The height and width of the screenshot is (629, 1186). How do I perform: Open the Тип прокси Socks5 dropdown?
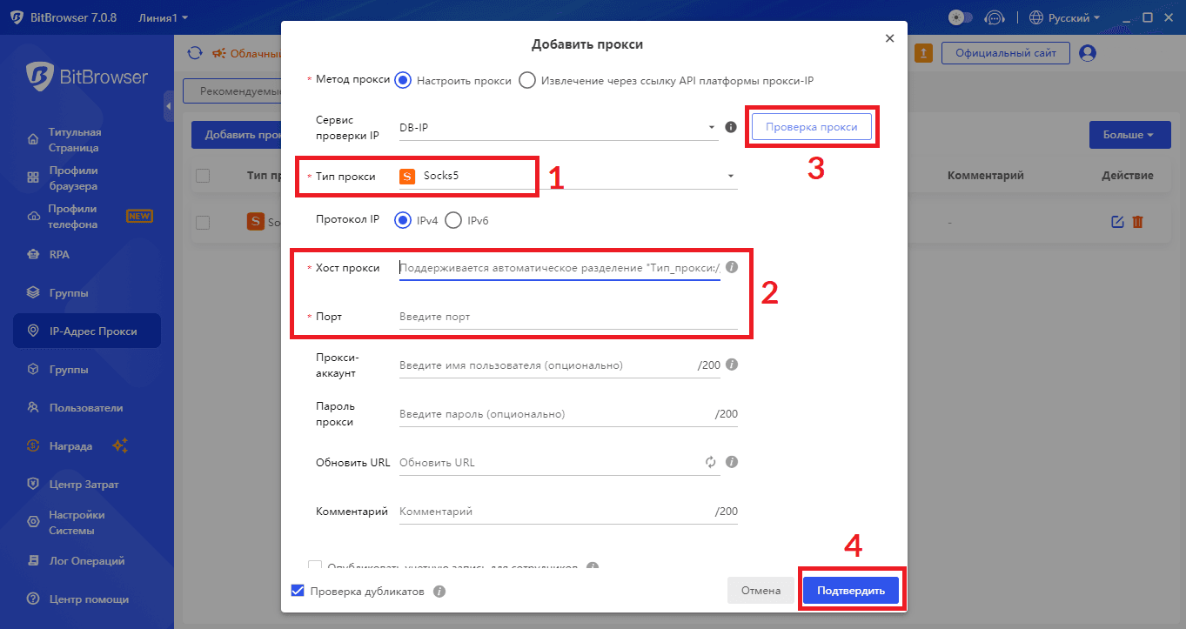click(x=566, y=176)
